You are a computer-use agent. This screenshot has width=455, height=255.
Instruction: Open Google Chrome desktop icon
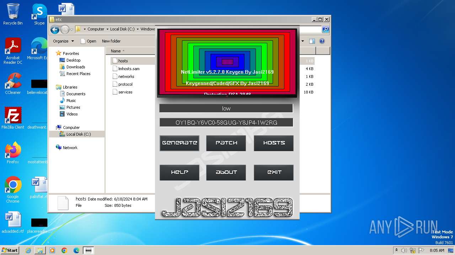click(x=13, y=189)
